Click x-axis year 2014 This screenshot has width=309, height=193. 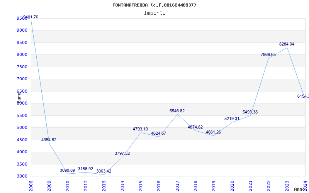click(x=122, y=186)
